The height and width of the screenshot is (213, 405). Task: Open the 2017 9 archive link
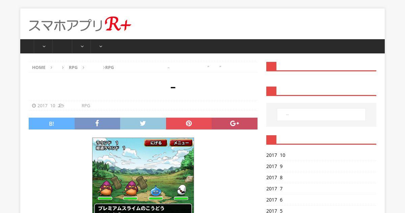coord(274,166)
